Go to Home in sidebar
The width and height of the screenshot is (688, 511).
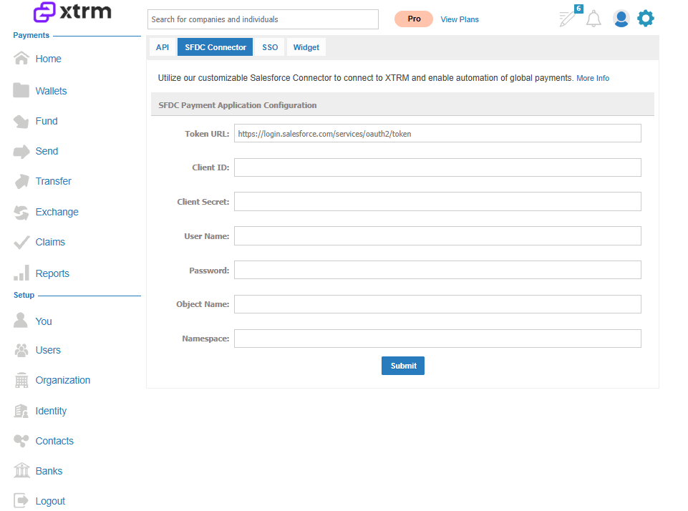[x=48, y=59]
